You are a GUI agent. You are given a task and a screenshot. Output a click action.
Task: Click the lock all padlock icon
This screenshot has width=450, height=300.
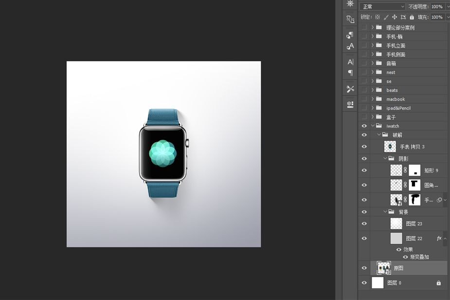click(412, 17)
